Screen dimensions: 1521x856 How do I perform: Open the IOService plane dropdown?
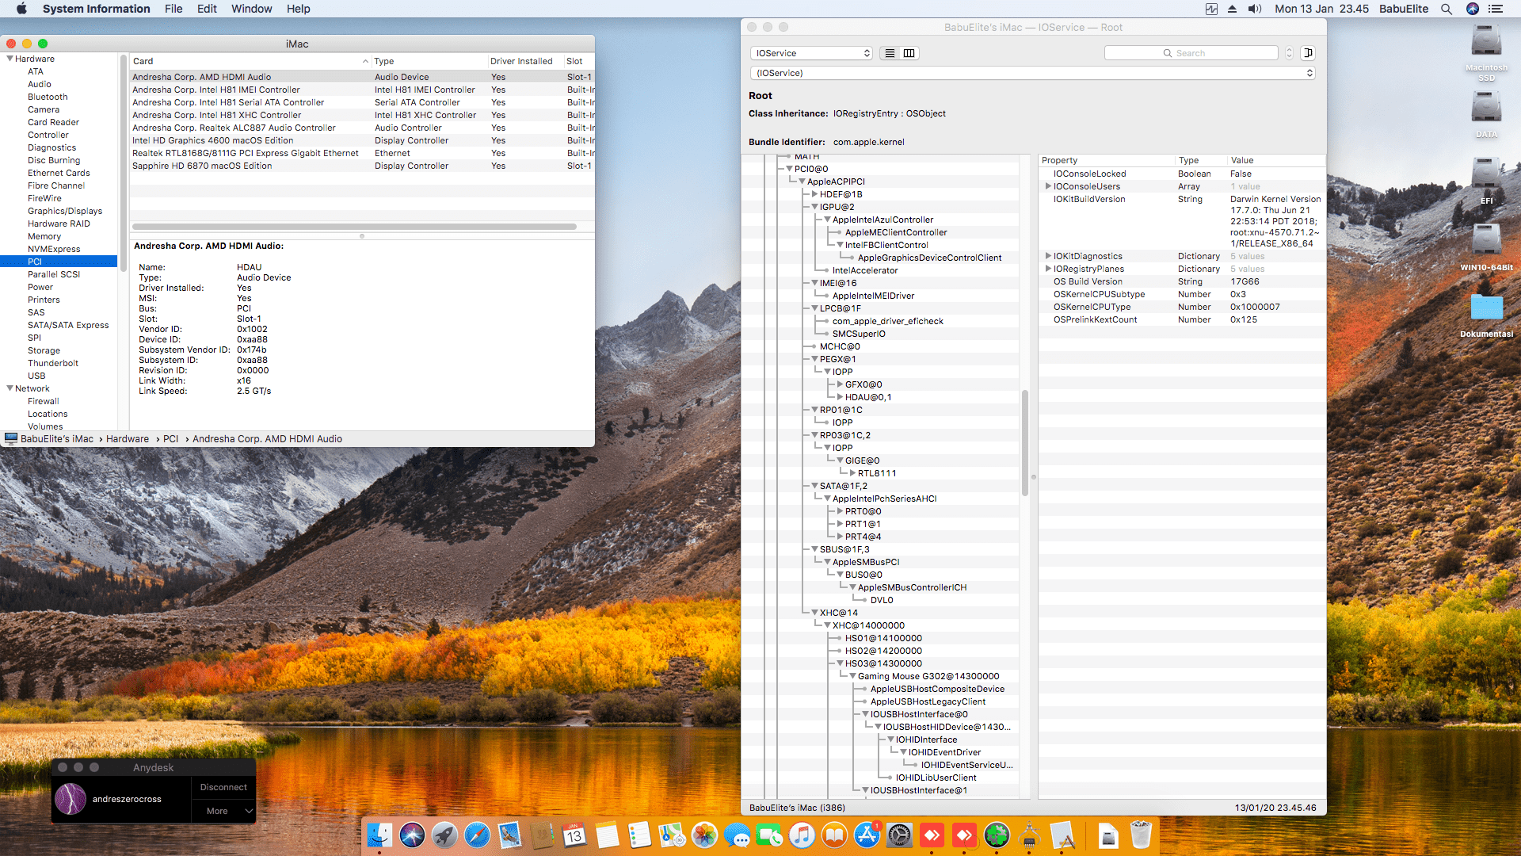810,53
